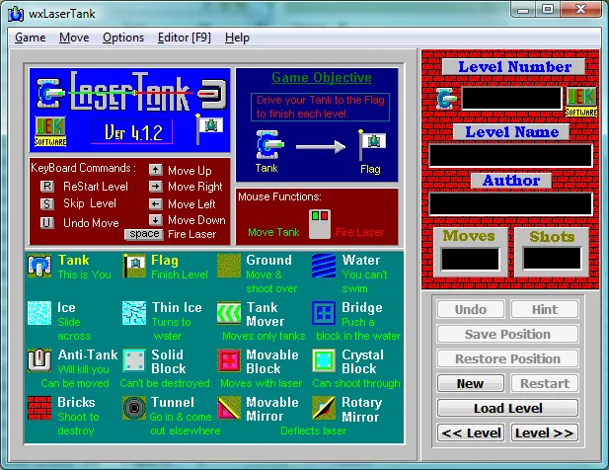Click the Tank Mover tile icon
The height and width of the screenshot is (470, 609).
[229, 313]
